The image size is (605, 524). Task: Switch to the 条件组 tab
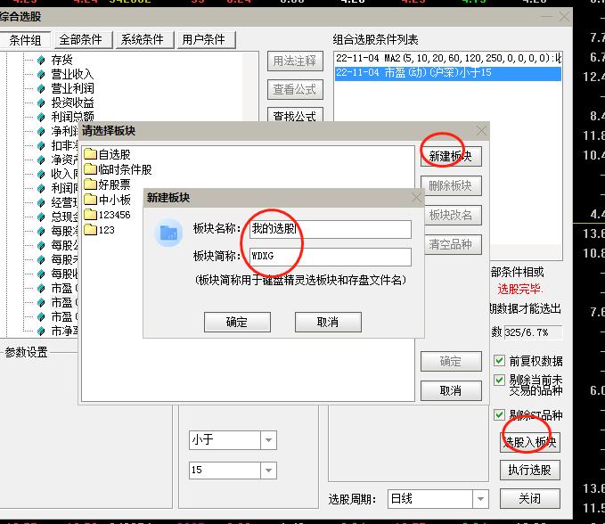tap(25, 40)
